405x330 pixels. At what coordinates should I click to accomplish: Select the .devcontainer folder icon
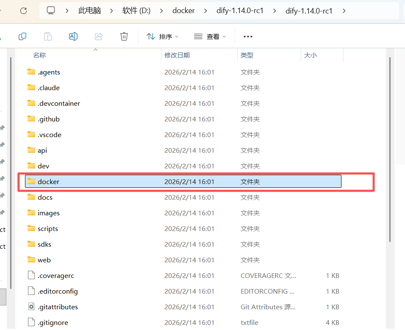(x=31, y=103)
